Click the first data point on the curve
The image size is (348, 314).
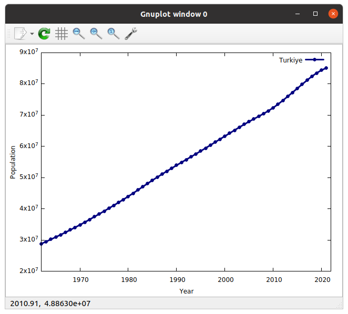42,244
